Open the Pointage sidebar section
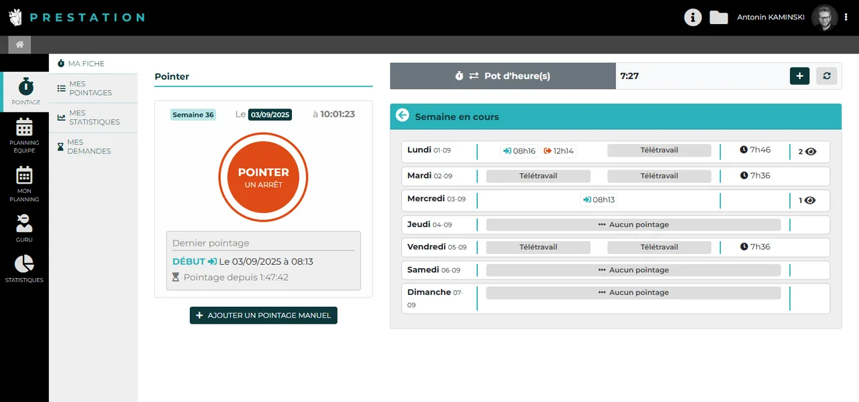Viewport: 859px width, 402px height. point(26,91)
